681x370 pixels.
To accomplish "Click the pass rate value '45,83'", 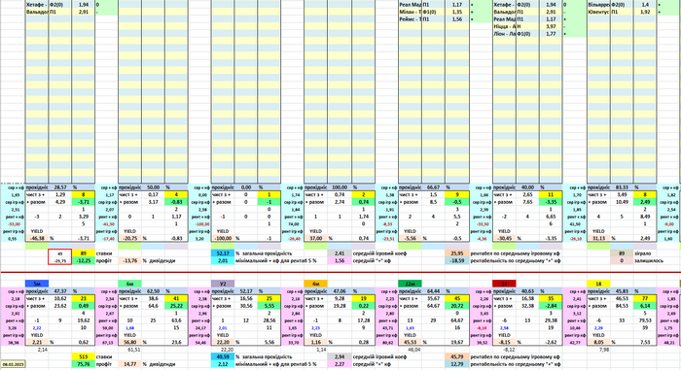I will (622, 291).
